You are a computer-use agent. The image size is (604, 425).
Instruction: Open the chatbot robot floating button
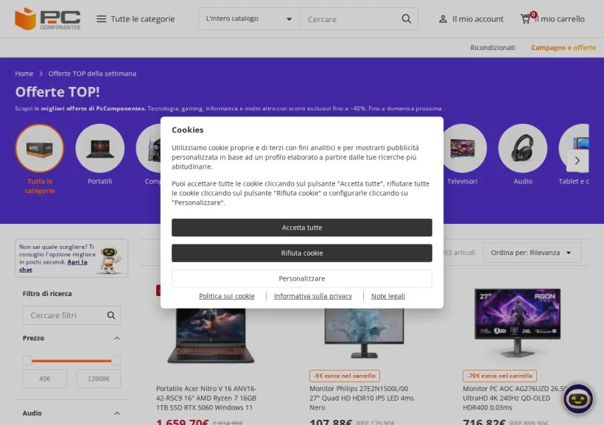[x=578, y=398]
